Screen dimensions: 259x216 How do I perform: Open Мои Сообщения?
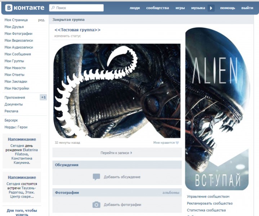[18, 54]
